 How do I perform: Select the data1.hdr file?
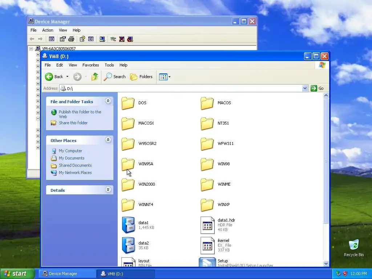pyautogui.click(x=218, y=225)
